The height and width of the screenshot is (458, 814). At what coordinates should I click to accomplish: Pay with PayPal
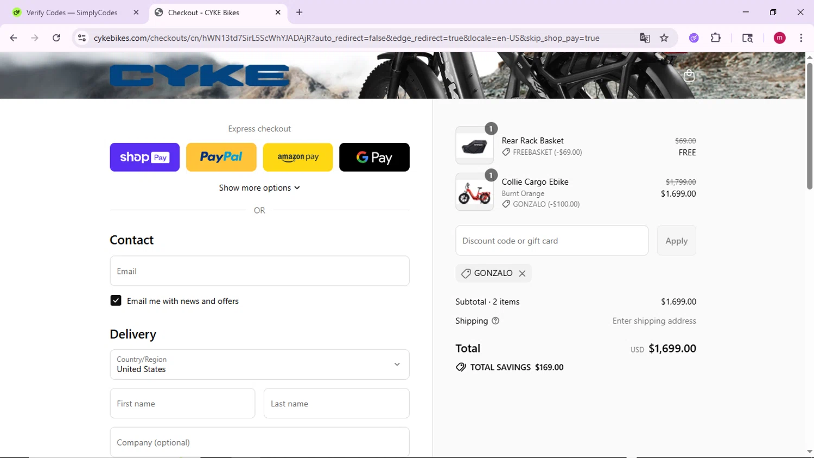coord(221,158)
